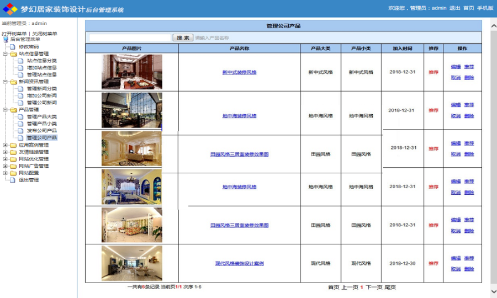The height and width of the screenshot is (298, 497).
Task: Click the page icon beside 站点信息分类
Action: point(20,61)
